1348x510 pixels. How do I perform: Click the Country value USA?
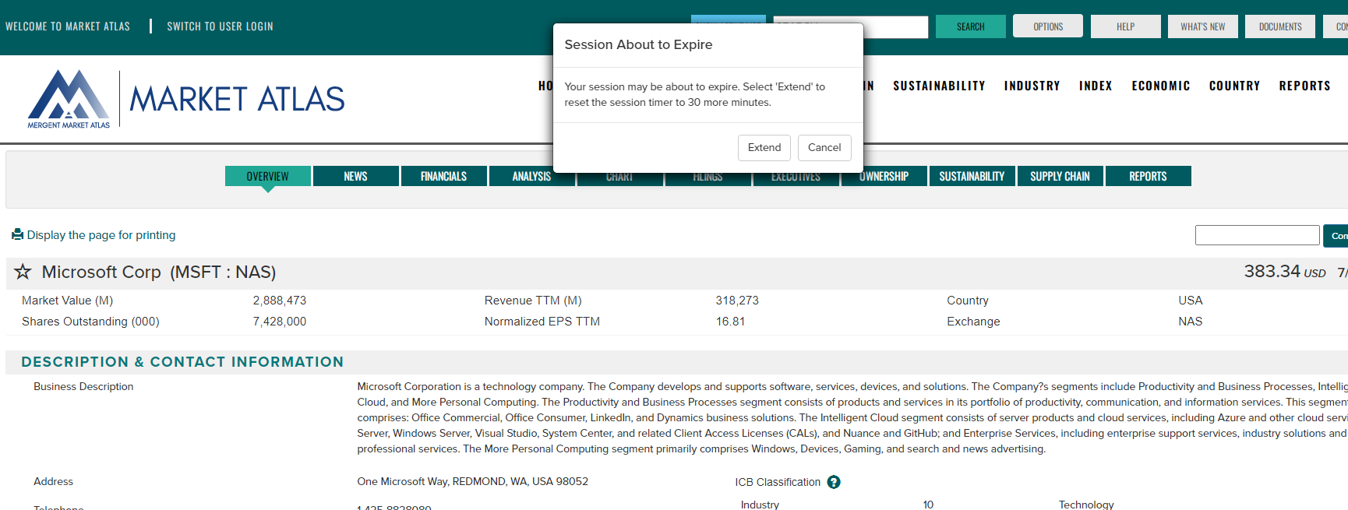[1190, 301]
